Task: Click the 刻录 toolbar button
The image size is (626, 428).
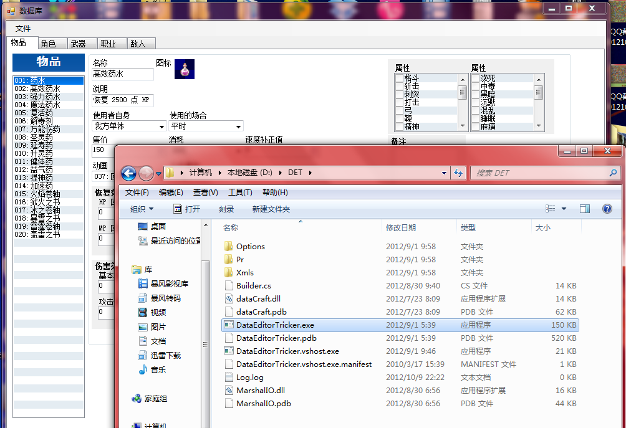Action: [226, 209]
